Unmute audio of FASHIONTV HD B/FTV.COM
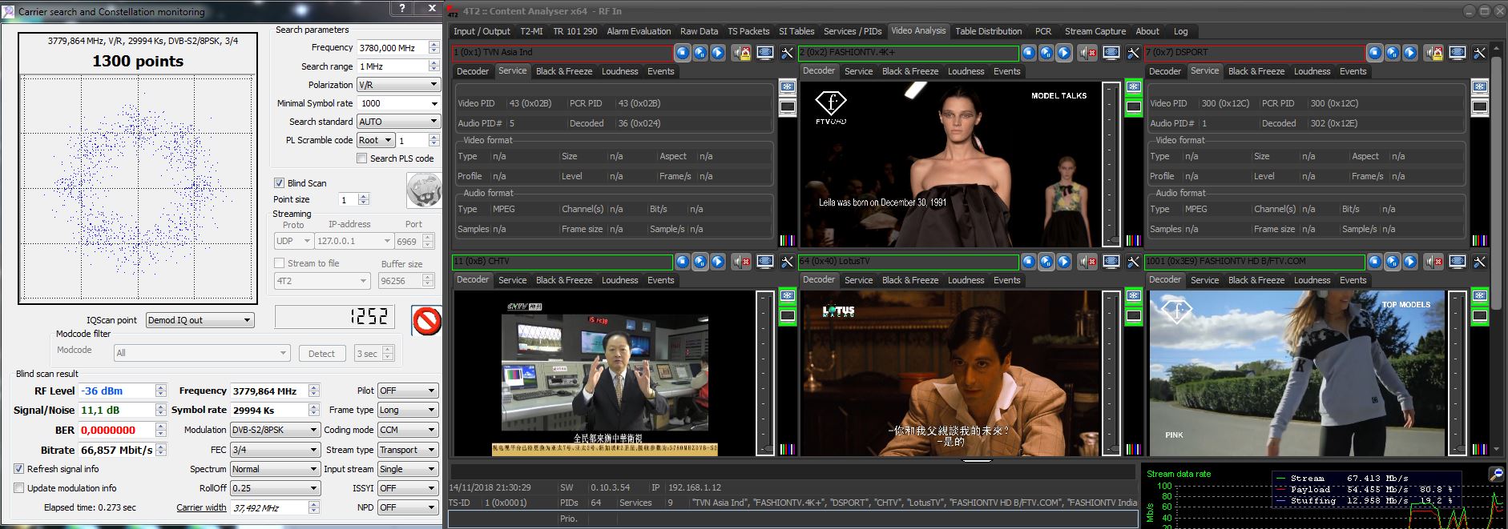1508x529 pixels. 1433,262
